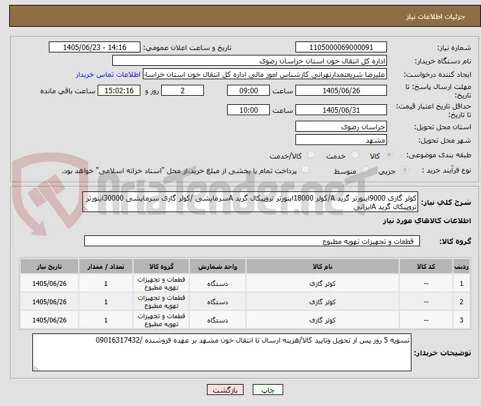The width and height of the screenshot is (481, 406).
Task: Click the قطعات و تجهیزات group cell in row 3
Action: pos(161,320)
